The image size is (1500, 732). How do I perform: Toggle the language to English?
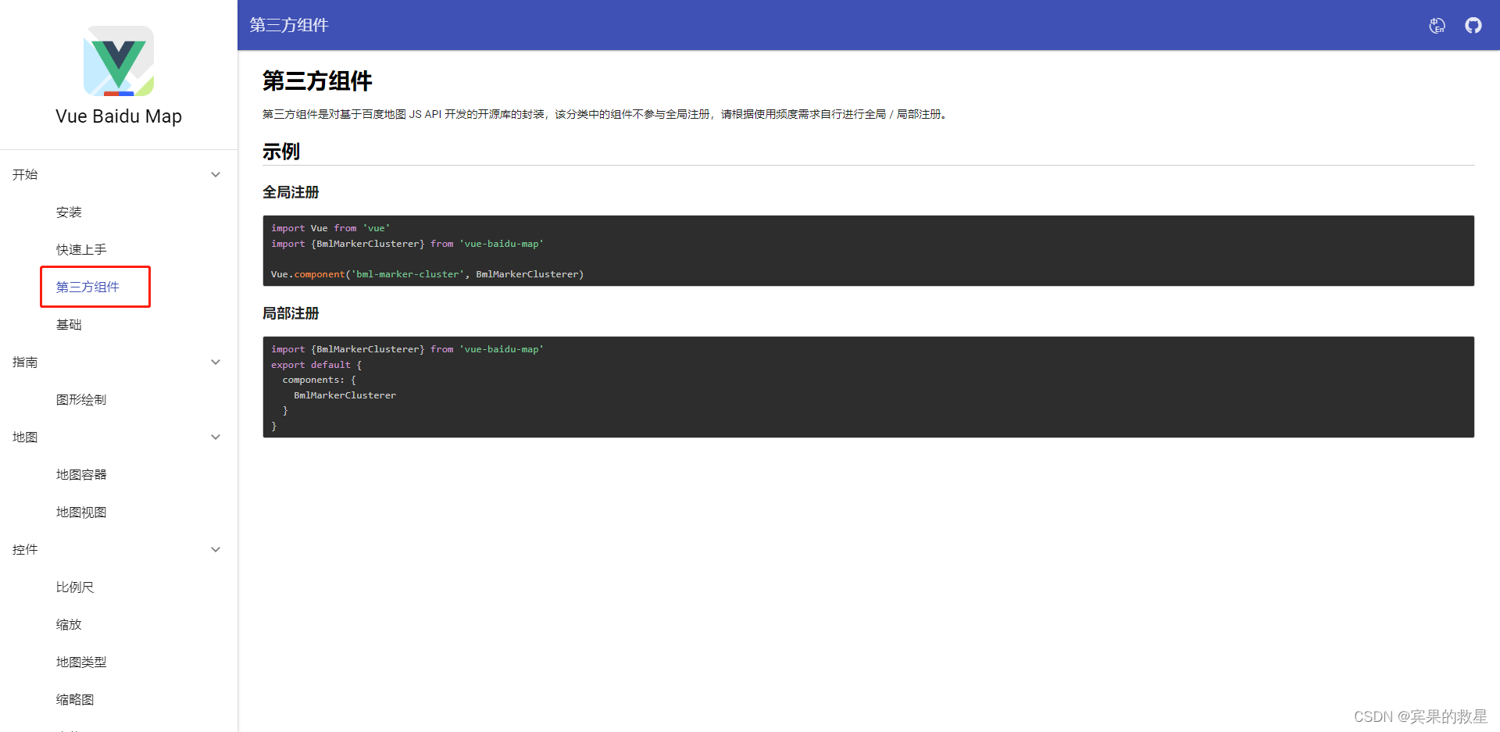tap(1437, 25)
